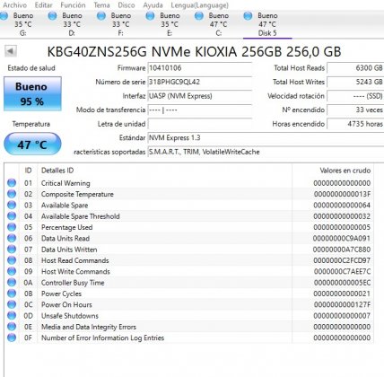Screen dimensions: 384x377
Task: Select the Data Units Written text
Action: (69, 250)
